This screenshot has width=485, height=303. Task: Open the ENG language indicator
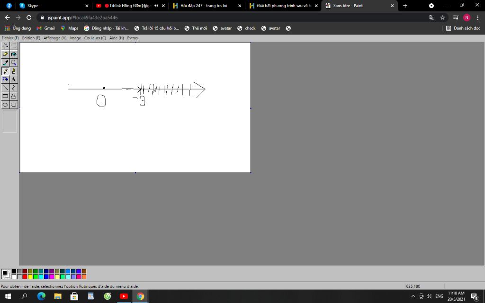pyautogui.click(x=439, y=296)
